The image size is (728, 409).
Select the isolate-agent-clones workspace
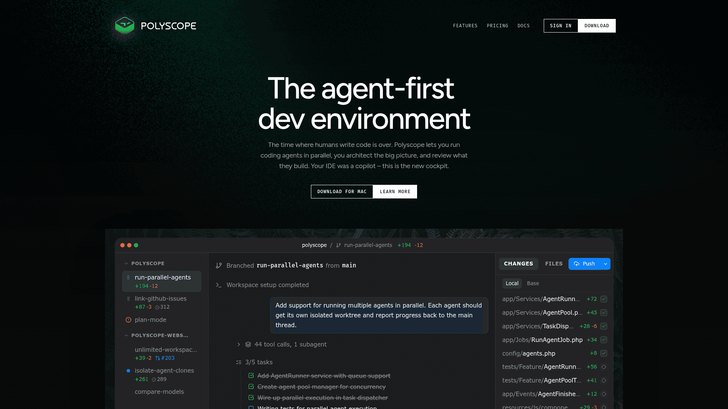click(x=164, y=371)
